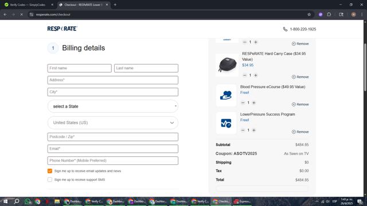Remove the topmost partially visible cart item
The width and height of the screenshot is (367, 206).
pos(300,43)
